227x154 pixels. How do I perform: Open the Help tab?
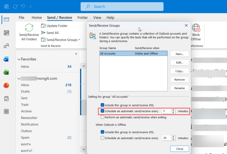click(110, 17)
